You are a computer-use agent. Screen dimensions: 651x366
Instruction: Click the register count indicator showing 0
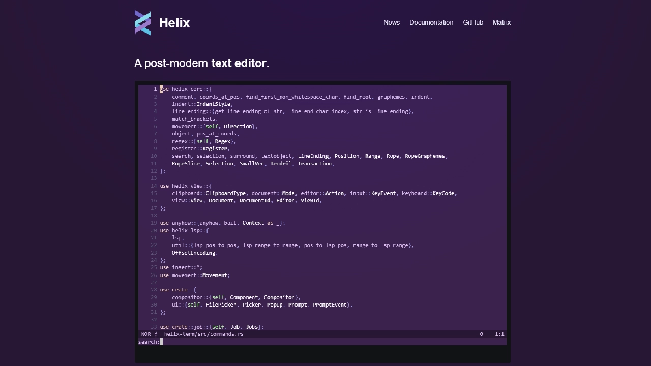coord(481,334)
